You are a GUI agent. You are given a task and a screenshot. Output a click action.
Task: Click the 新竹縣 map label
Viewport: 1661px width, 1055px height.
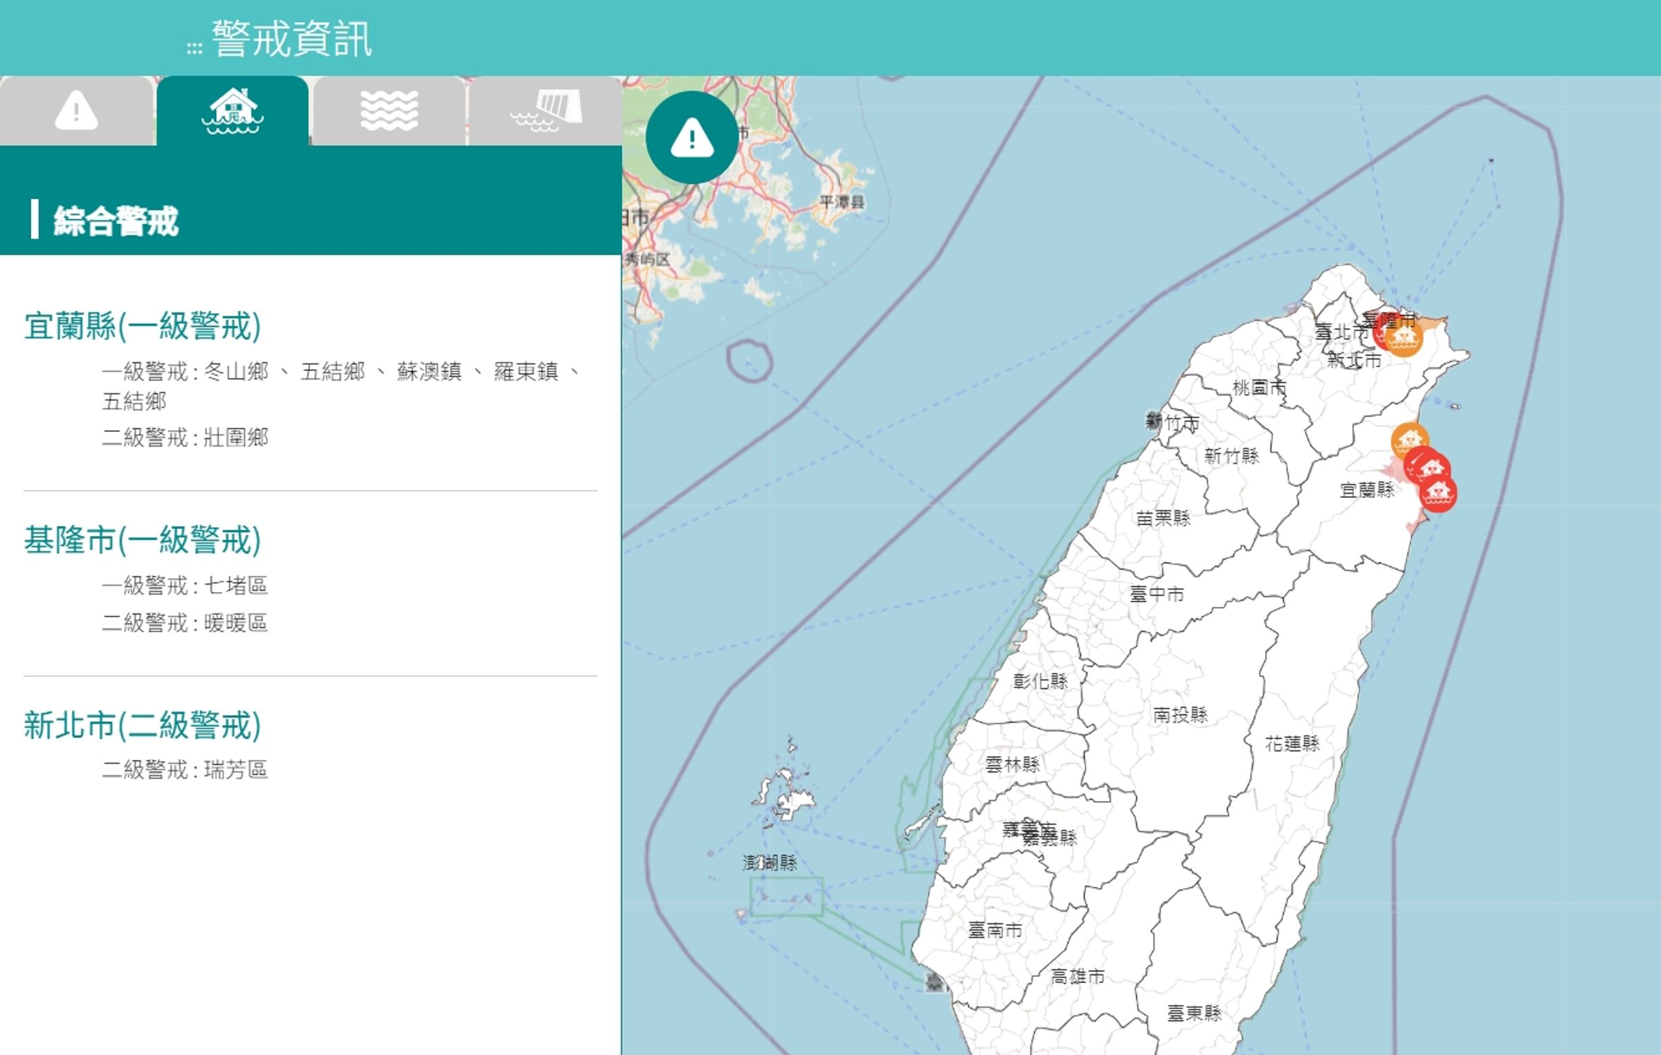pyautogui.click(x=1232, y=456)
